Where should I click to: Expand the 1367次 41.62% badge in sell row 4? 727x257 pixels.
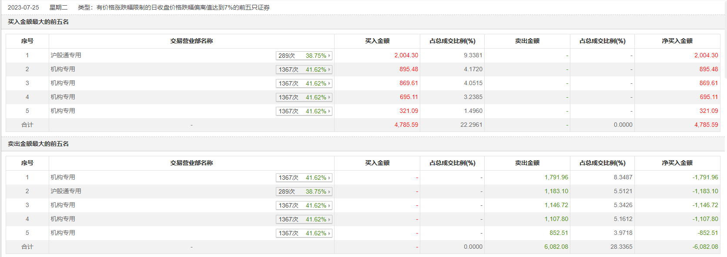329,219
